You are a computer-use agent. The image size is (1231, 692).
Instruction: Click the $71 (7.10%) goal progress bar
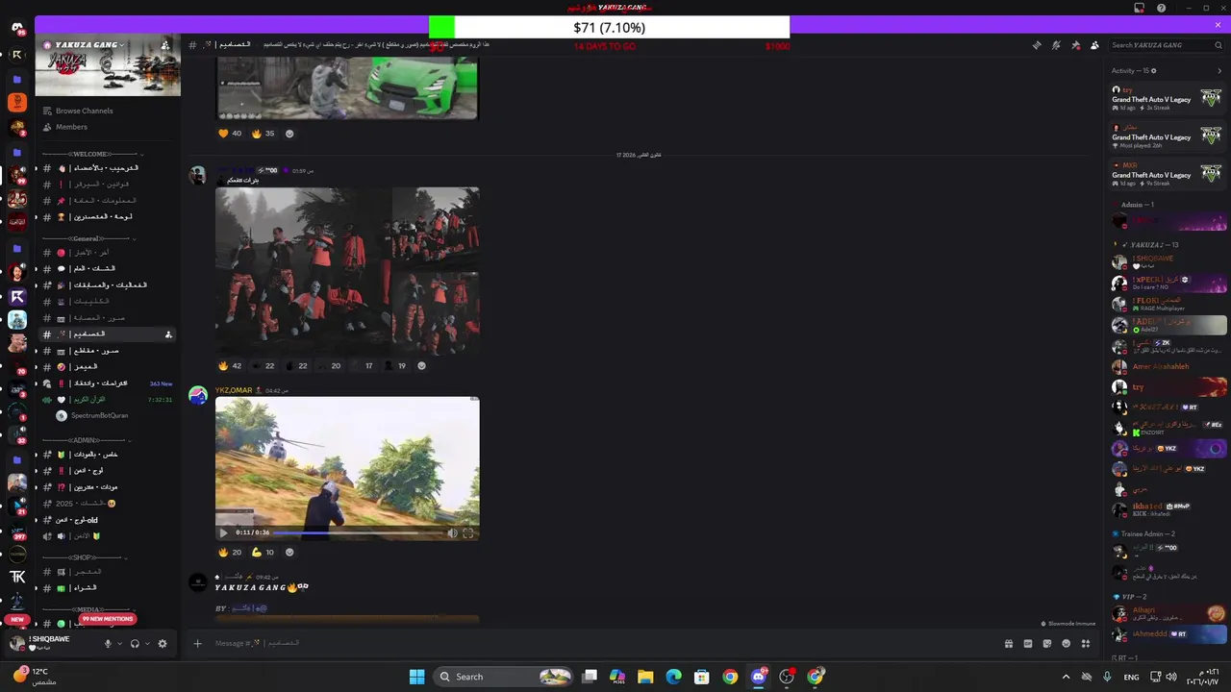[609, 28]
